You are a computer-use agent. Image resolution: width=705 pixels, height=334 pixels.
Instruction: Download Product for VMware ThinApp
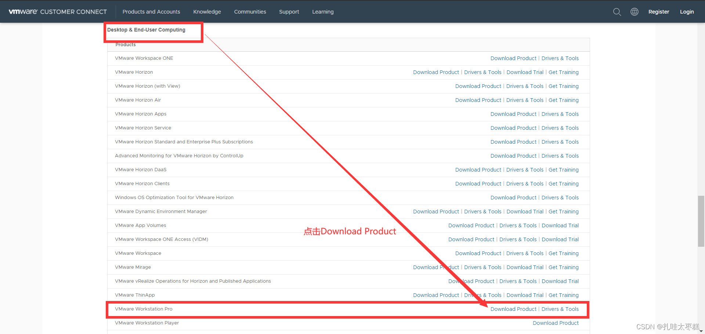coord(436,295)
